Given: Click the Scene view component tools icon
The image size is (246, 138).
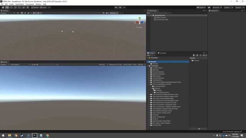Looking at the screenshot, I should pos(103,13).
